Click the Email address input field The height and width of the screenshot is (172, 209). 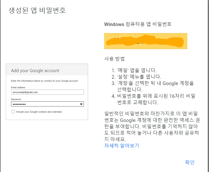[47, 92]
